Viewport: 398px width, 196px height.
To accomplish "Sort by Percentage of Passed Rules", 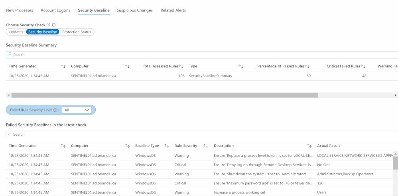I will click(307, 66).
